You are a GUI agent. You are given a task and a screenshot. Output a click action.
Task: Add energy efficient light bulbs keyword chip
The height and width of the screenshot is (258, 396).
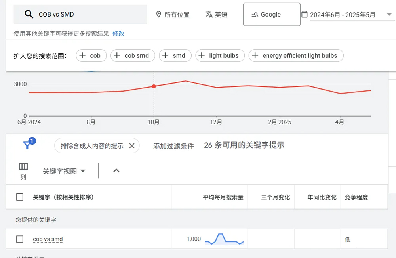(296, 55)
